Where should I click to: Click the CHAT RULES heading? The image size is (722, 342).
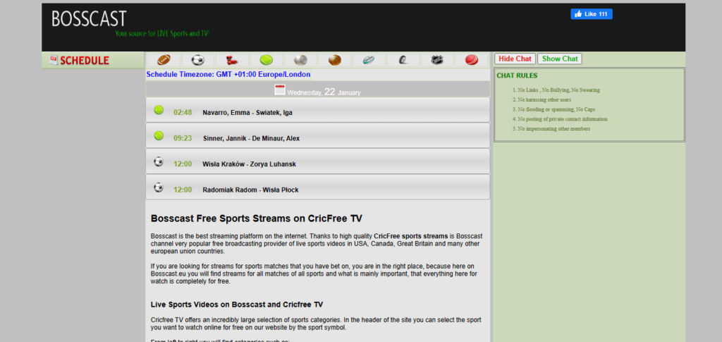click(517, 76)
